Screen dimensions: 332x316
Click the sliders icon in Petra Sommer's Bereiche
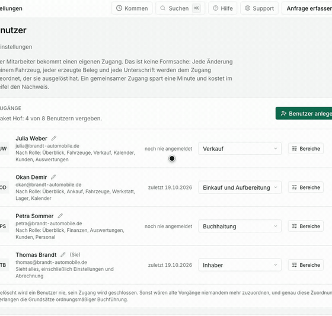(294, 226)
